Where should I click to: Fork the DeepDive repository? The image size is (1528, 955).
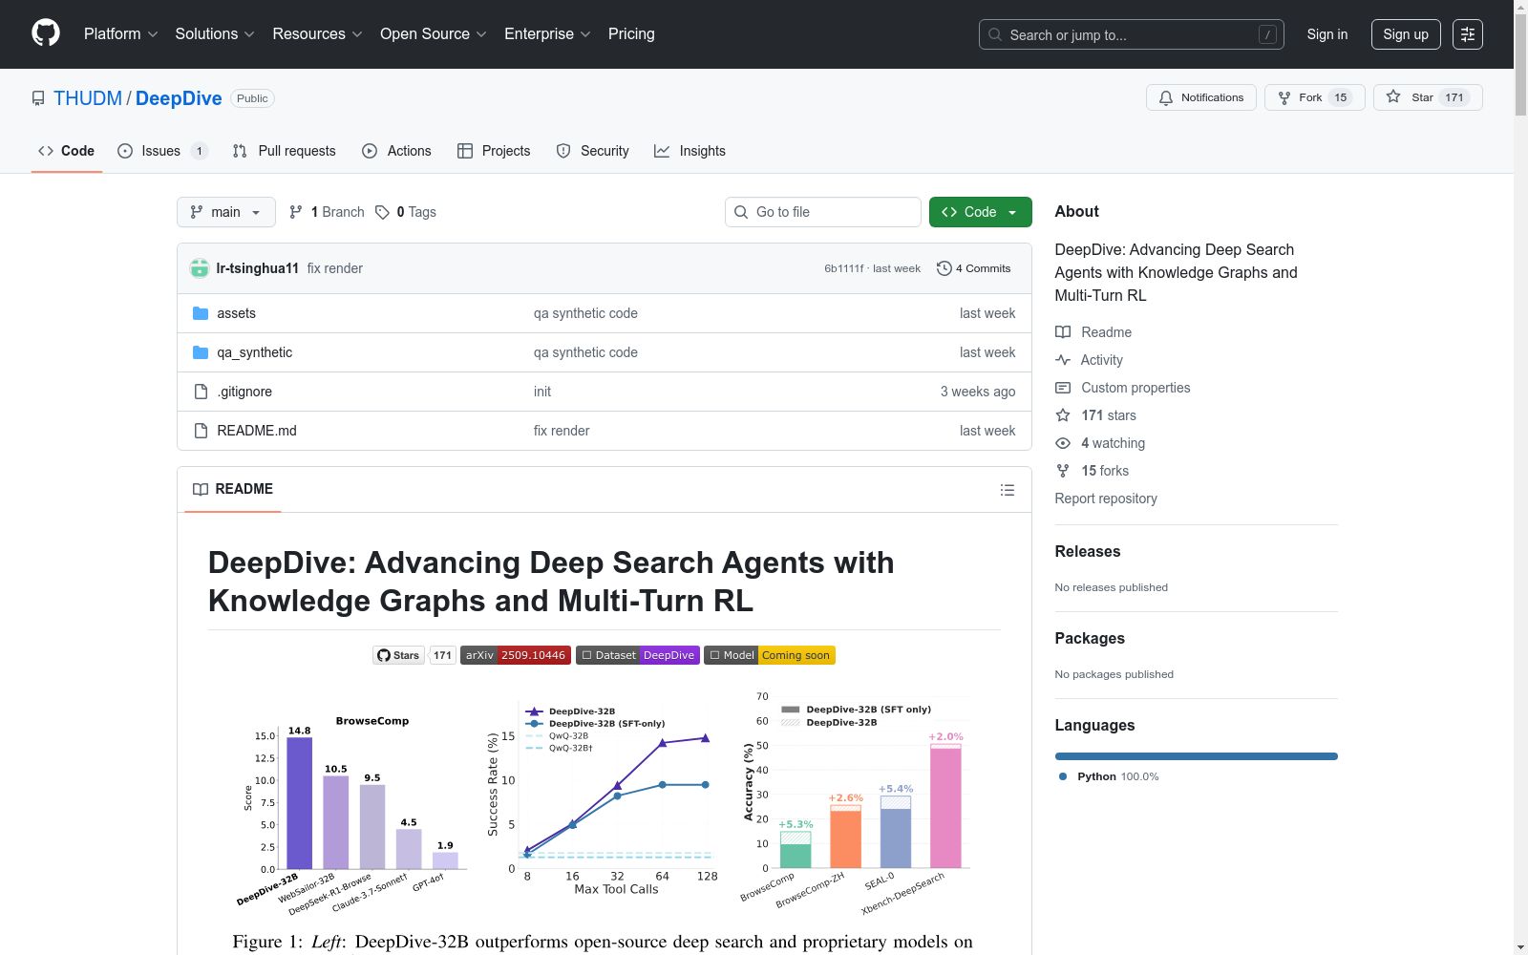pos(1315,97)
